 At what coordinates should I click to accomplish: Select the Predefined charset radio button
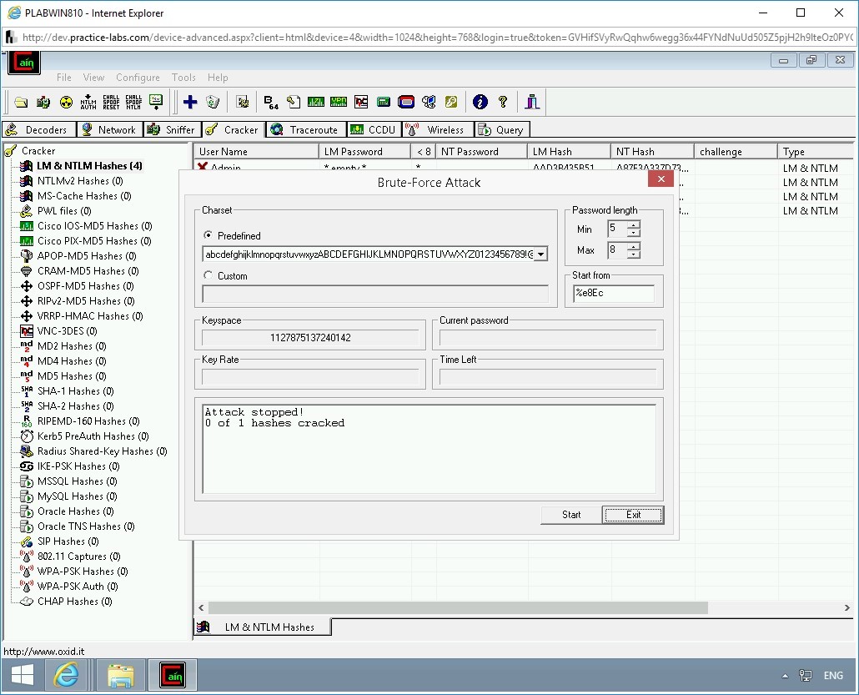pyautogui.click(x=210, y=235)
